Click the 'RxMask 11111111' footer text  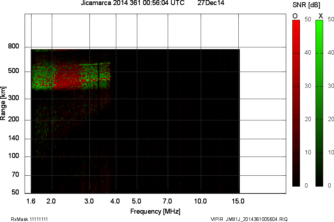point(29,219)
